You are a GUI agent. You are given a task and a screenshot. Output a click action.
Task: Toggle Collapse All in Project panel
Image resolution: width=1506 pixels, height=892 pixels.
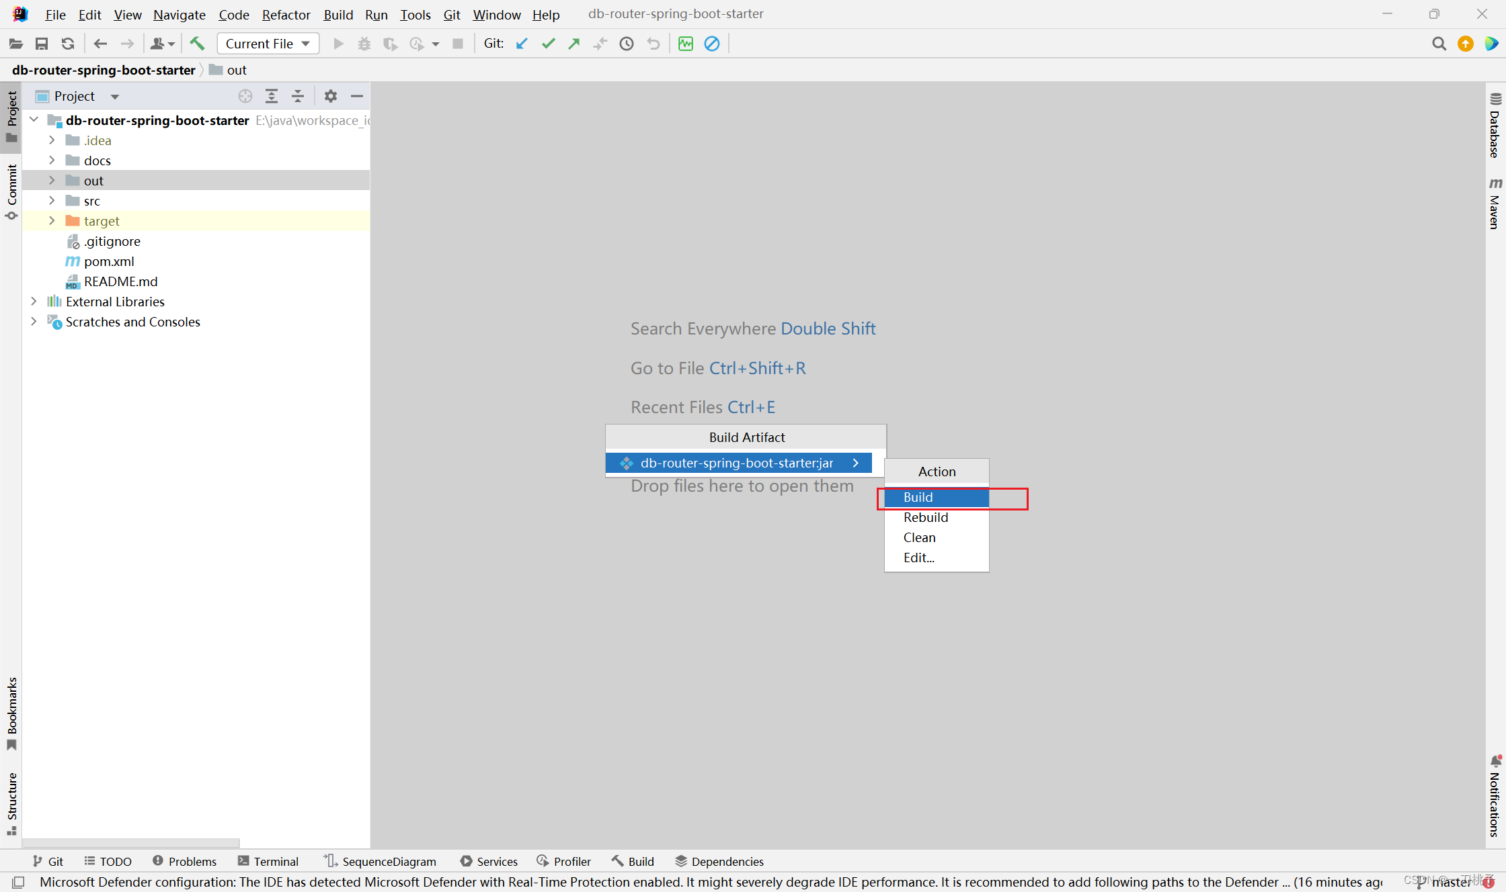coord(298,95)
